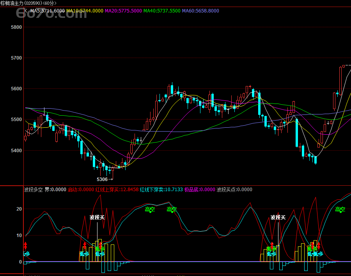The image size is (351, 276).
Task: Click the 10 level on indicator axis
Action: click(x=19, y=236)
